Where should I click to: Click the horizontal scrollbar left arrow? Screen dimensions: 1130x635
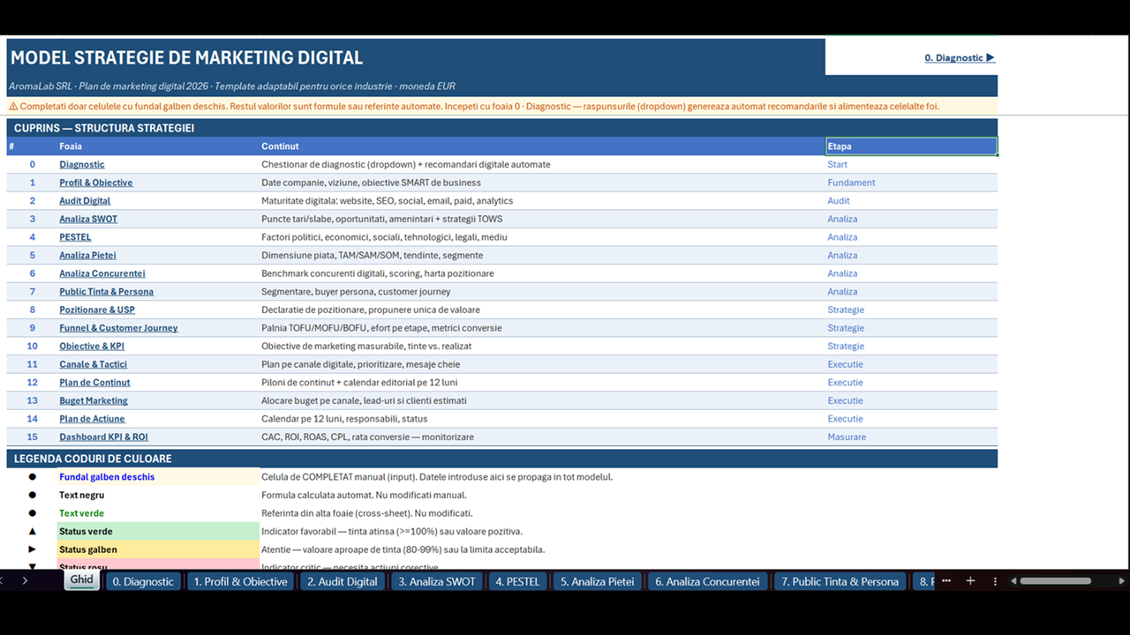[x=1014, y=581]
